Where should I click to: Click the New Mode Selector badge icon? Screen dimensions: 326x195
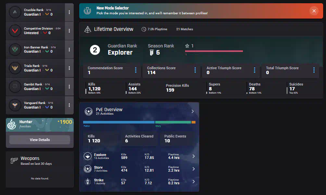click(x=87, y=11)
